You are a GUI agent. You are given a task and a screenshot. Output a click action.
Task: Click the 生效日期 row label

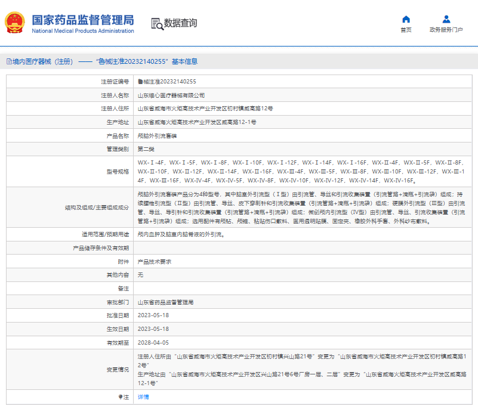[118, 329]
